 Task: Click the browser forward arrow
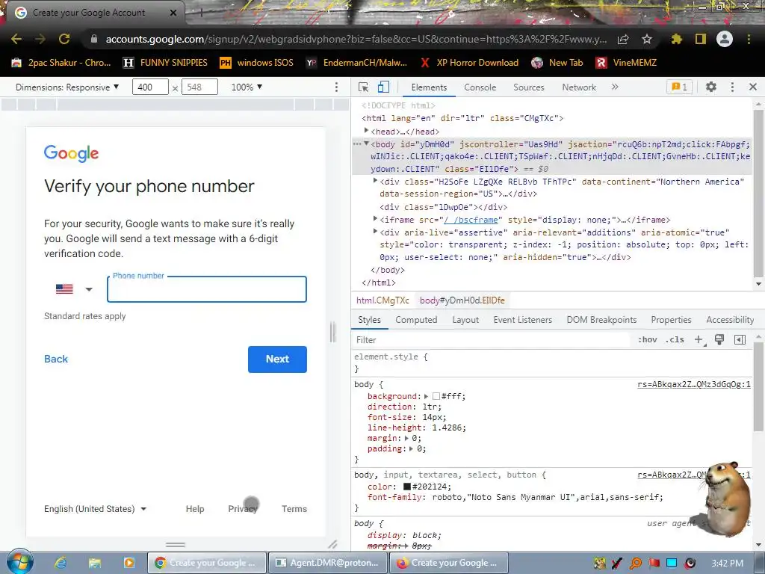point(40,39)
